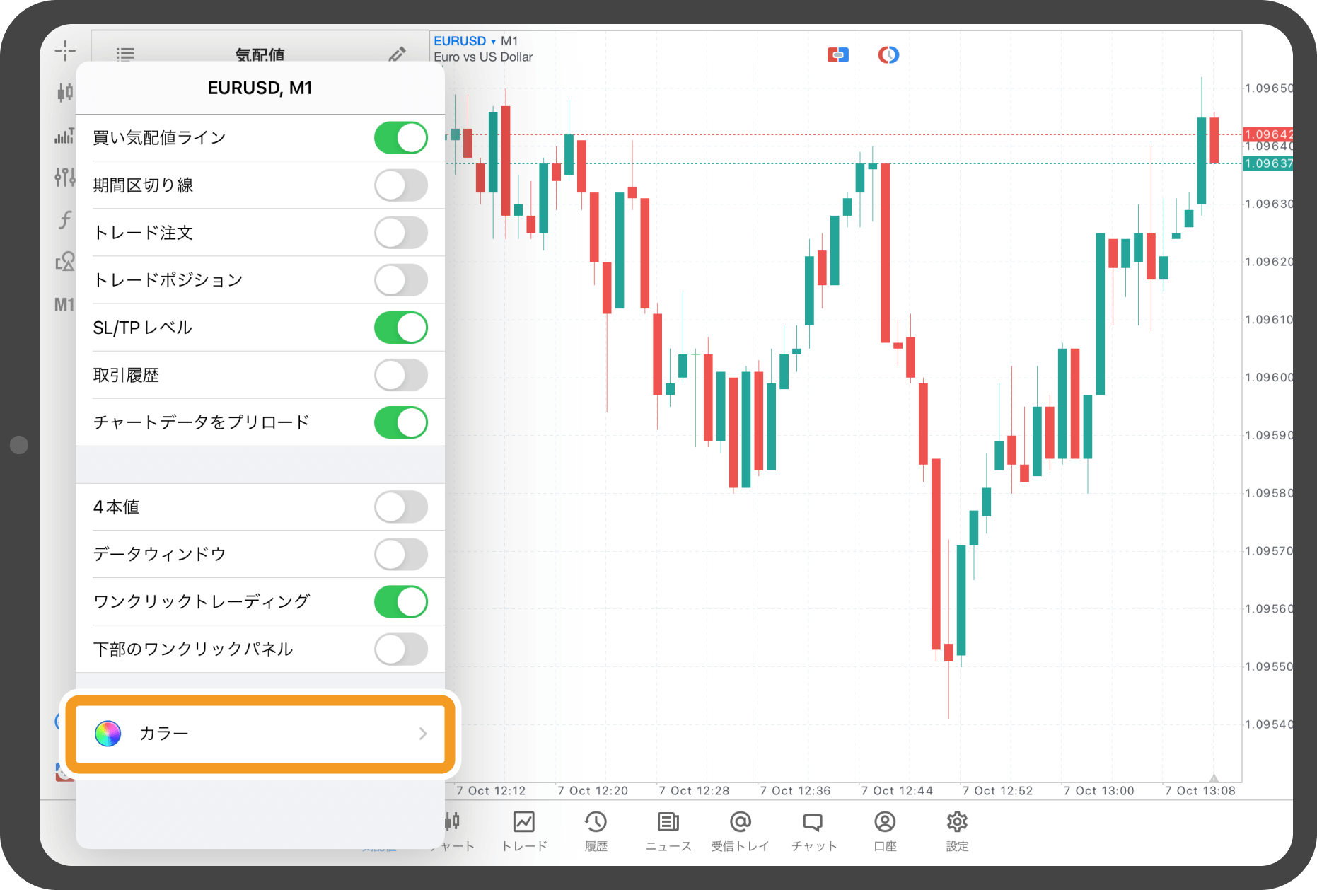This screenshot has height=890, width=1317.
Task: Click the red-blue one-click trading icon
Action: tap(837, 54)
